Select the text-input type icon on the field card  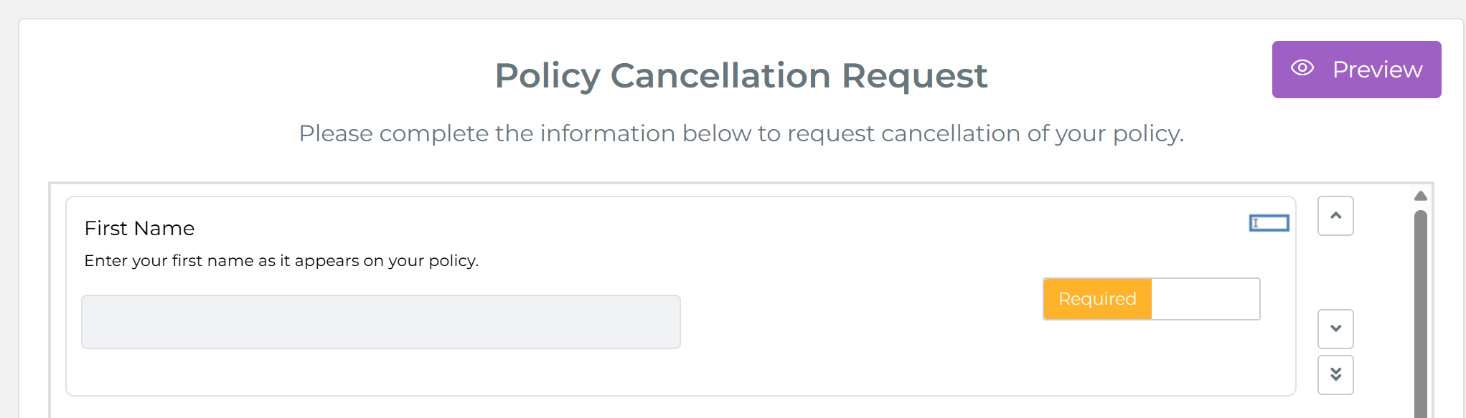(1269, 224)
